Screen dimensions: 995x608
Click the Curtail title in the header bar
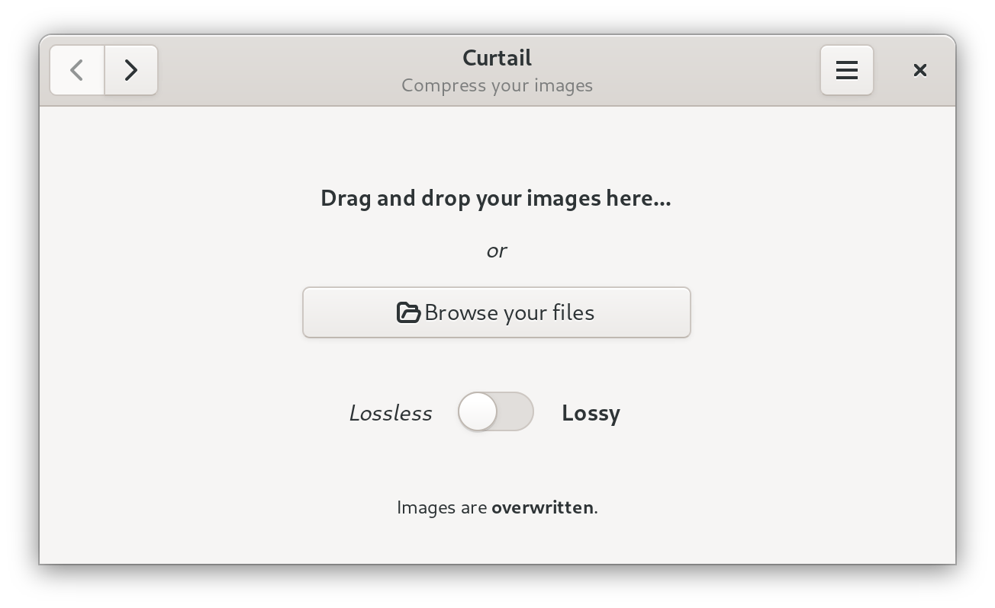coord(497,58)
